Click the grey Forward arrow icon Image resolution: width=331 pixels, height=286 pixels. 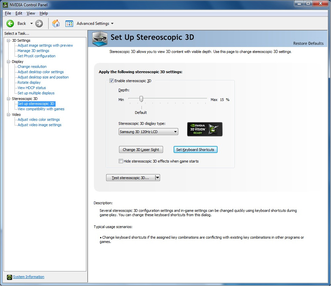coord(39,24)
